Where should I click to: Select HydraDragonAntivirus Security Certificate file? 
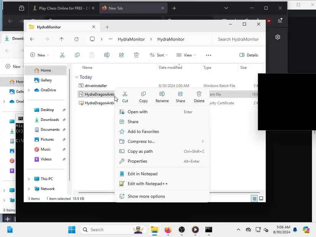(96, 103)
